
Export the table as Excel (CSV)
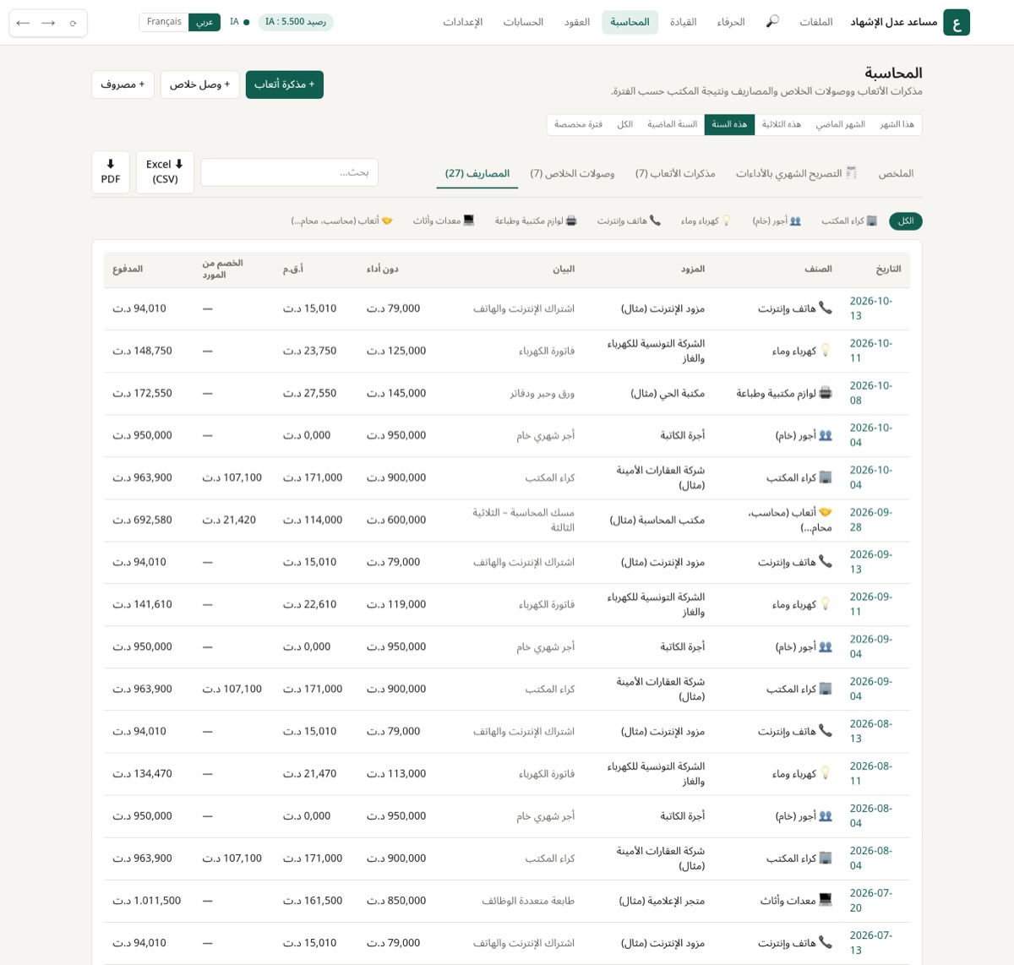click(165, 172)
